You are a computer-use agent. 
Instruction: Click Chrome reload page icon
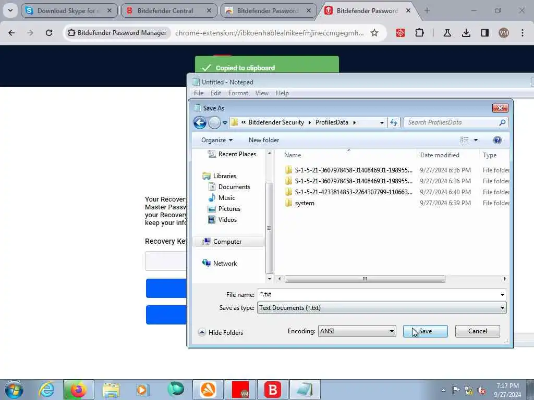pyautogui.click(x=49, y=33)
